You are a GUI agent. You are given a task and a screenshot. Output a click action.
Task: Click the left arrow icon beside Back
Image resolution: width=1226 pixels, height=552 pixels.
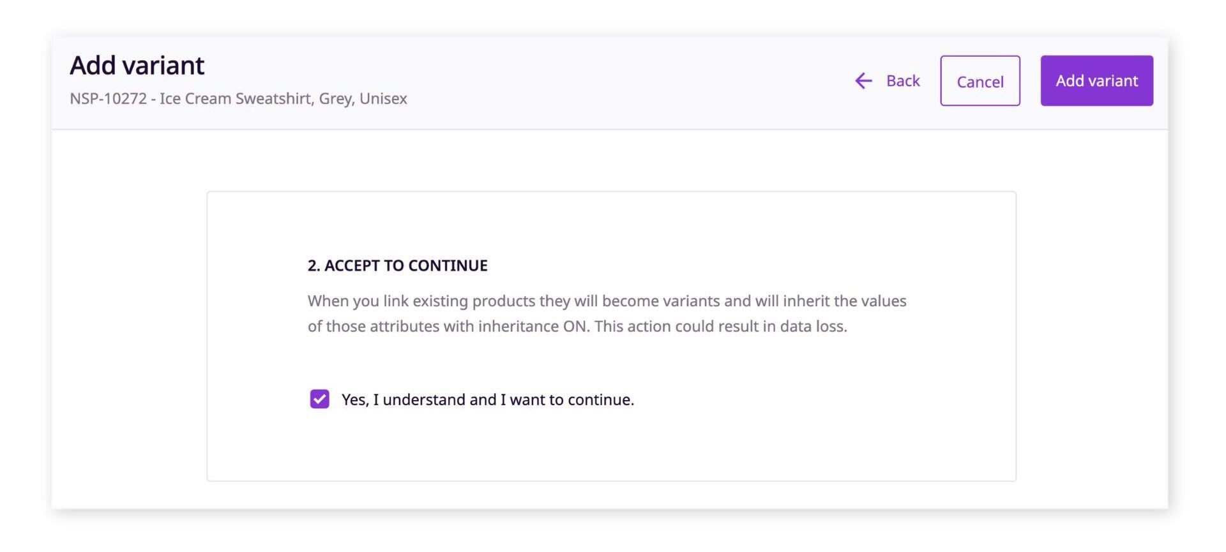(863, 81)
